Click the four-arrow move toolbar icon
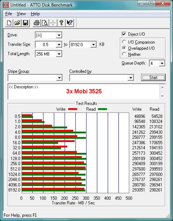173x221 pixels. point(53,23)
